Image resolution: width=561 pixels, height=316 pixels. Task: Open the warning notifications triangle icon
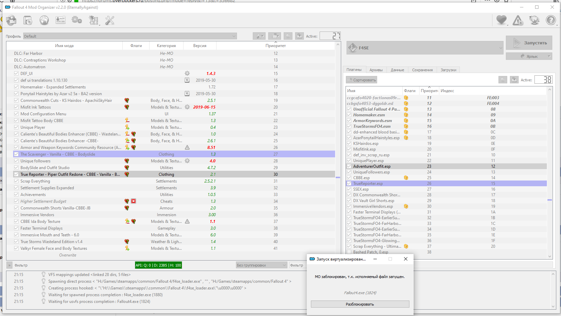coord(518,21)
